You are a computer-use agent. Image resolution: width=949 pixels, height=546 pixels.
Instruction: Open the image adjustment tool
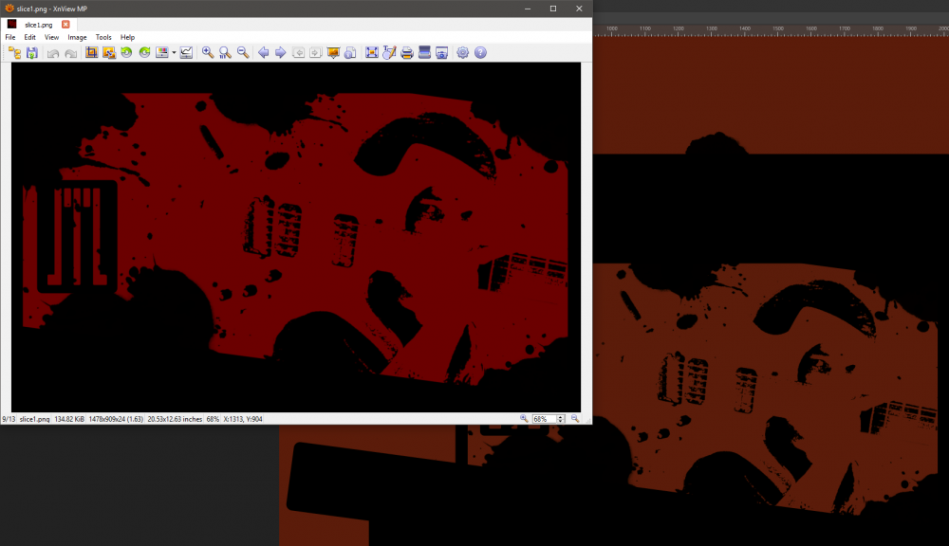[x=163, y=52]
